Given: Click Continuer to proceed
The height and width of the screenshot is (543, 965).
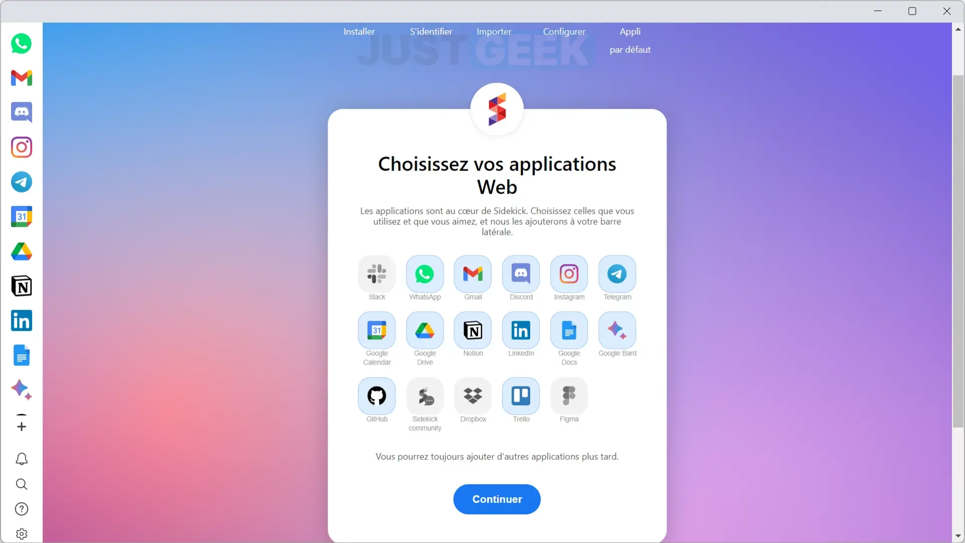Looking at the screenshot, I should [497, 499].
